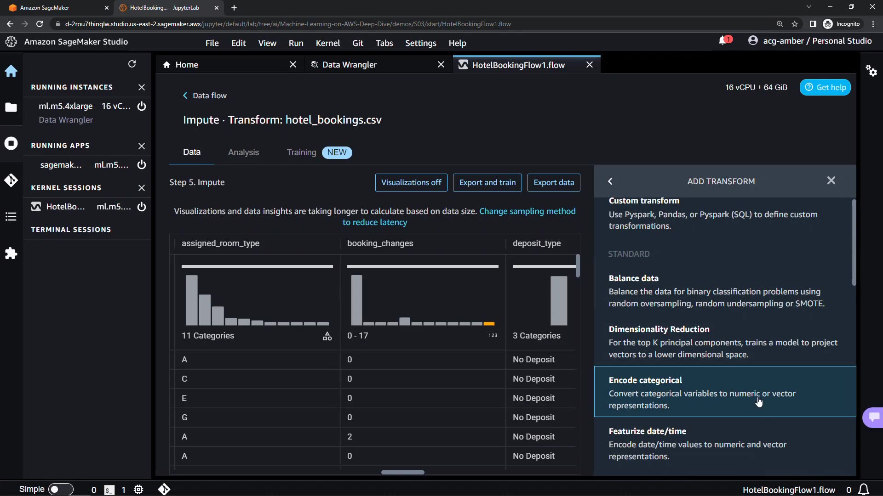Open the table of contents sidebar icon
The image size is (883, 496).
[11, 217]
